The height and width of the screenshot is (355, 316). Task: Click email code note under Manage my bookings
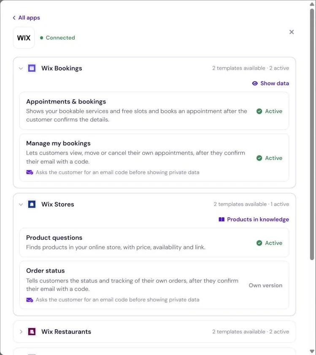118,172
